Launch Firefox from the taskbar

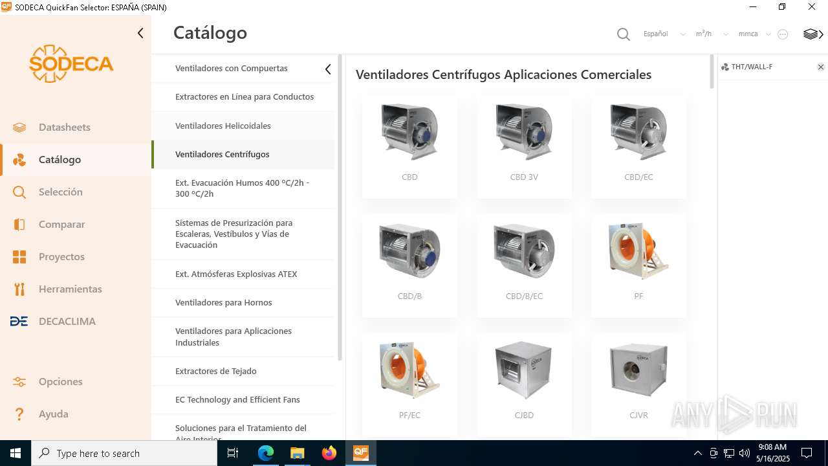[329, 453]
